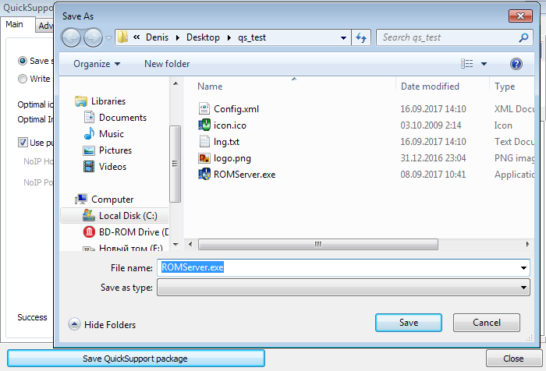Click the Cancel button
This screenshot has height=371, width=546.
click(x=487, y=323)
